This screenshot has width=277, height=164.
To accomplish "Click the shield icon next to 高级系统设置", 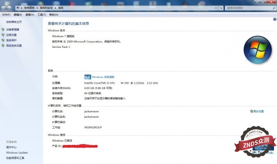I will [x=3, y=45].
